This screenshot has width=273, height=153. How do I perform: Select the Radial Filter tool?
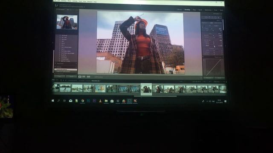pyautogui.click(x=218, y=17)
